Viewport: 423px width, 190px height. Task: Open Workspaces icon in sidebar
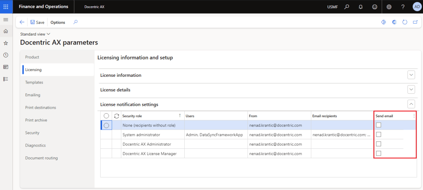pos(6,67)
